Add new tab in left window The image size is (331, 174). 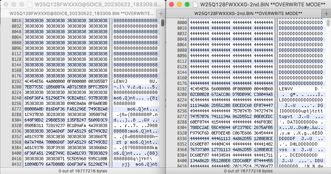tap(161, 14)
